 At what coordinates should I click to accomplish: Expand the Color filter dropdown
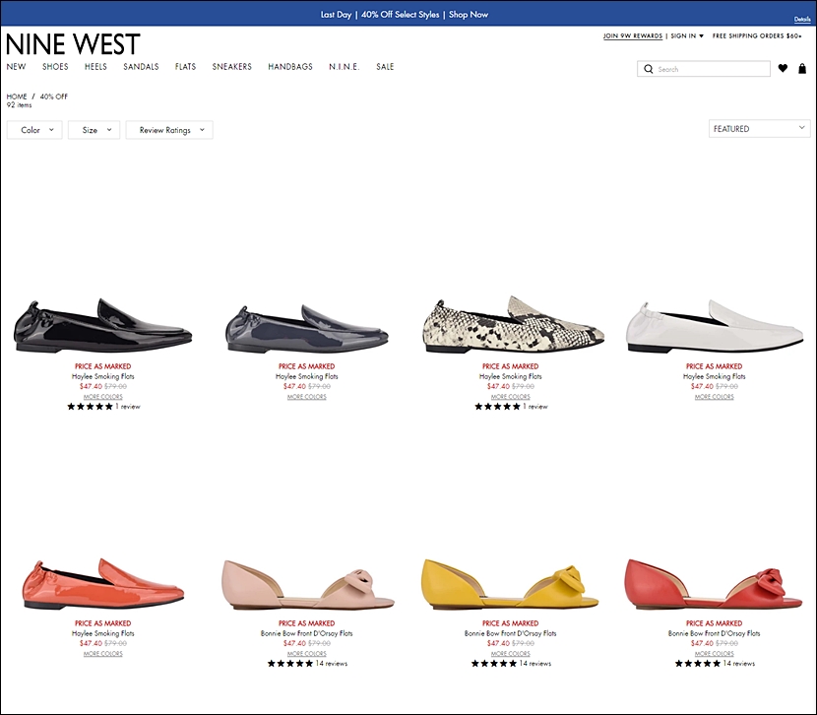[34, 130]
